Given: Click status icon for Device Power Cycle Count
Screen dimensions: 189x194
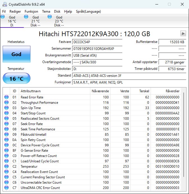Looking at the screenshot, I should coord(6,145).
